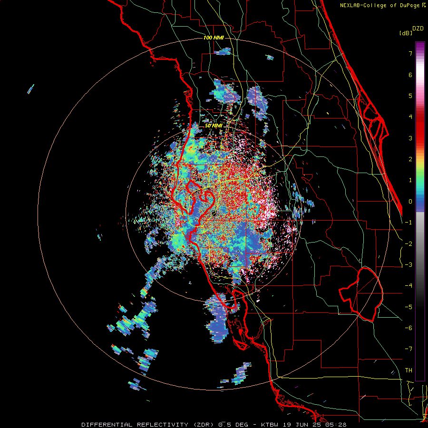Viewport: 428px width, 428px height.
Task: Pick the purple top of the color bar
Action: [x=420, y=47]
